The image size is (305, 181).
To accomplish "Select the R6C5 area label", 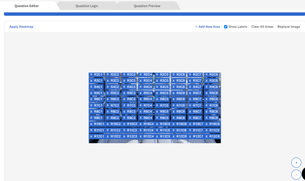I will [164, 99].
